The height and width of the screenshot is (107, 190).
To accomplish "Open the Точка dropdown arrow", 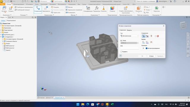I will tap(151, 10).
